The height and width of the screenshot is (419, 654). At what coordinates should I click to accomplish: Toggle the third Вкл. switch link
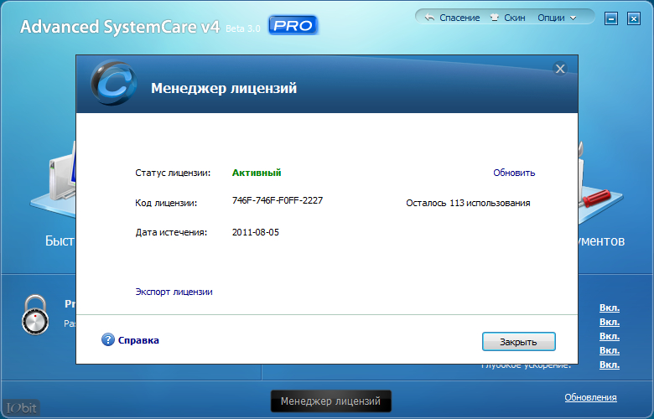click(x=609, y=336)
